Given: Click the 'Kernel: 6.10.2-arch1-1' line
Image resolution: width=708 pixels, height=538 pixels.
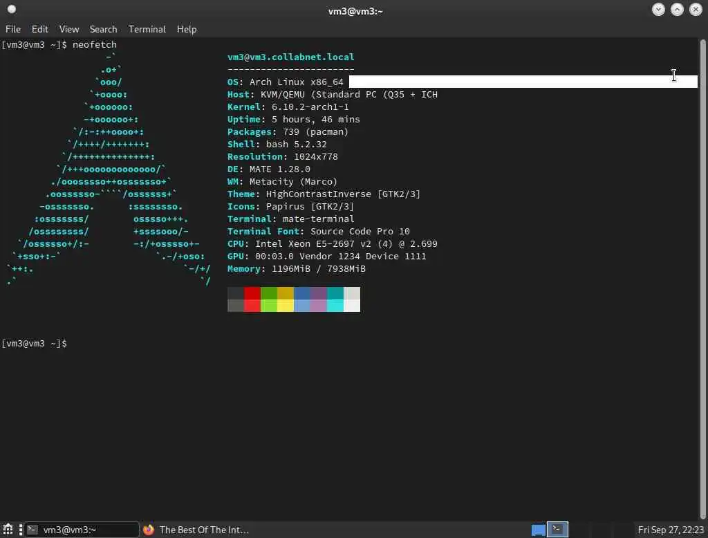Looking at the screenshot, I should (x=288, y=107).
